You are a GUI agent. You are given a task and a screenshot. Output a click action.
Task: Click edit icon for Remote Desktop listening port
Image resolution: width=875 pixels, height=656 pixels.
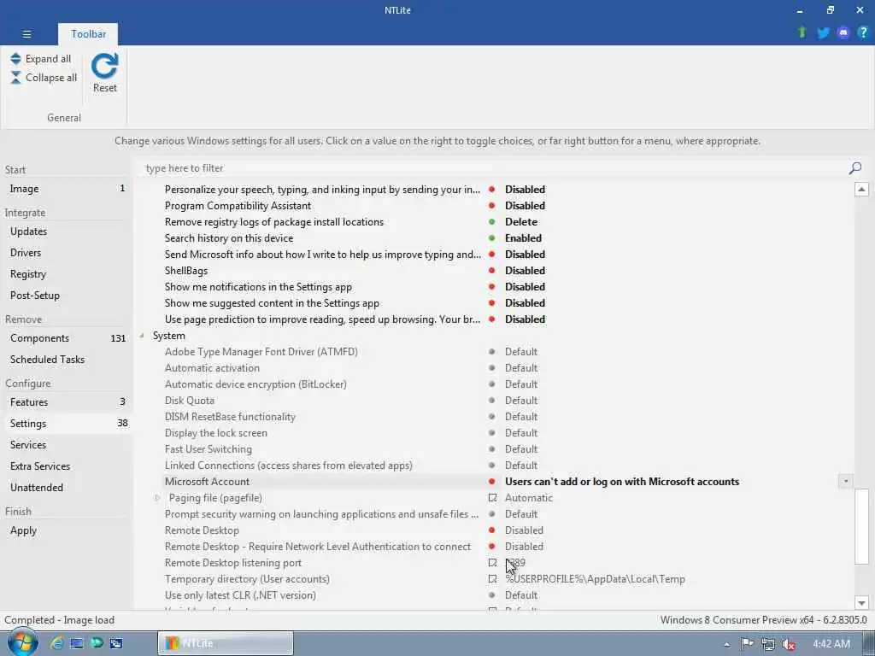coord(492,563)
